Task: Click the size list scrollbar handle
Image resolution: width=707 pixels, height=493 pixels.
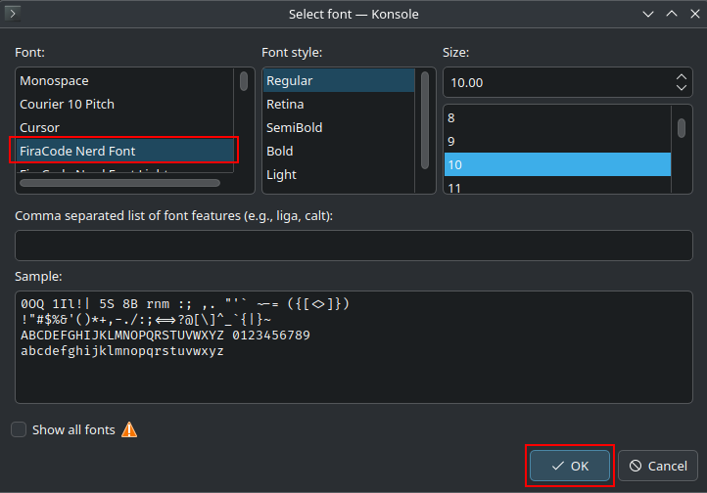Action: click(x=682, y=128)
